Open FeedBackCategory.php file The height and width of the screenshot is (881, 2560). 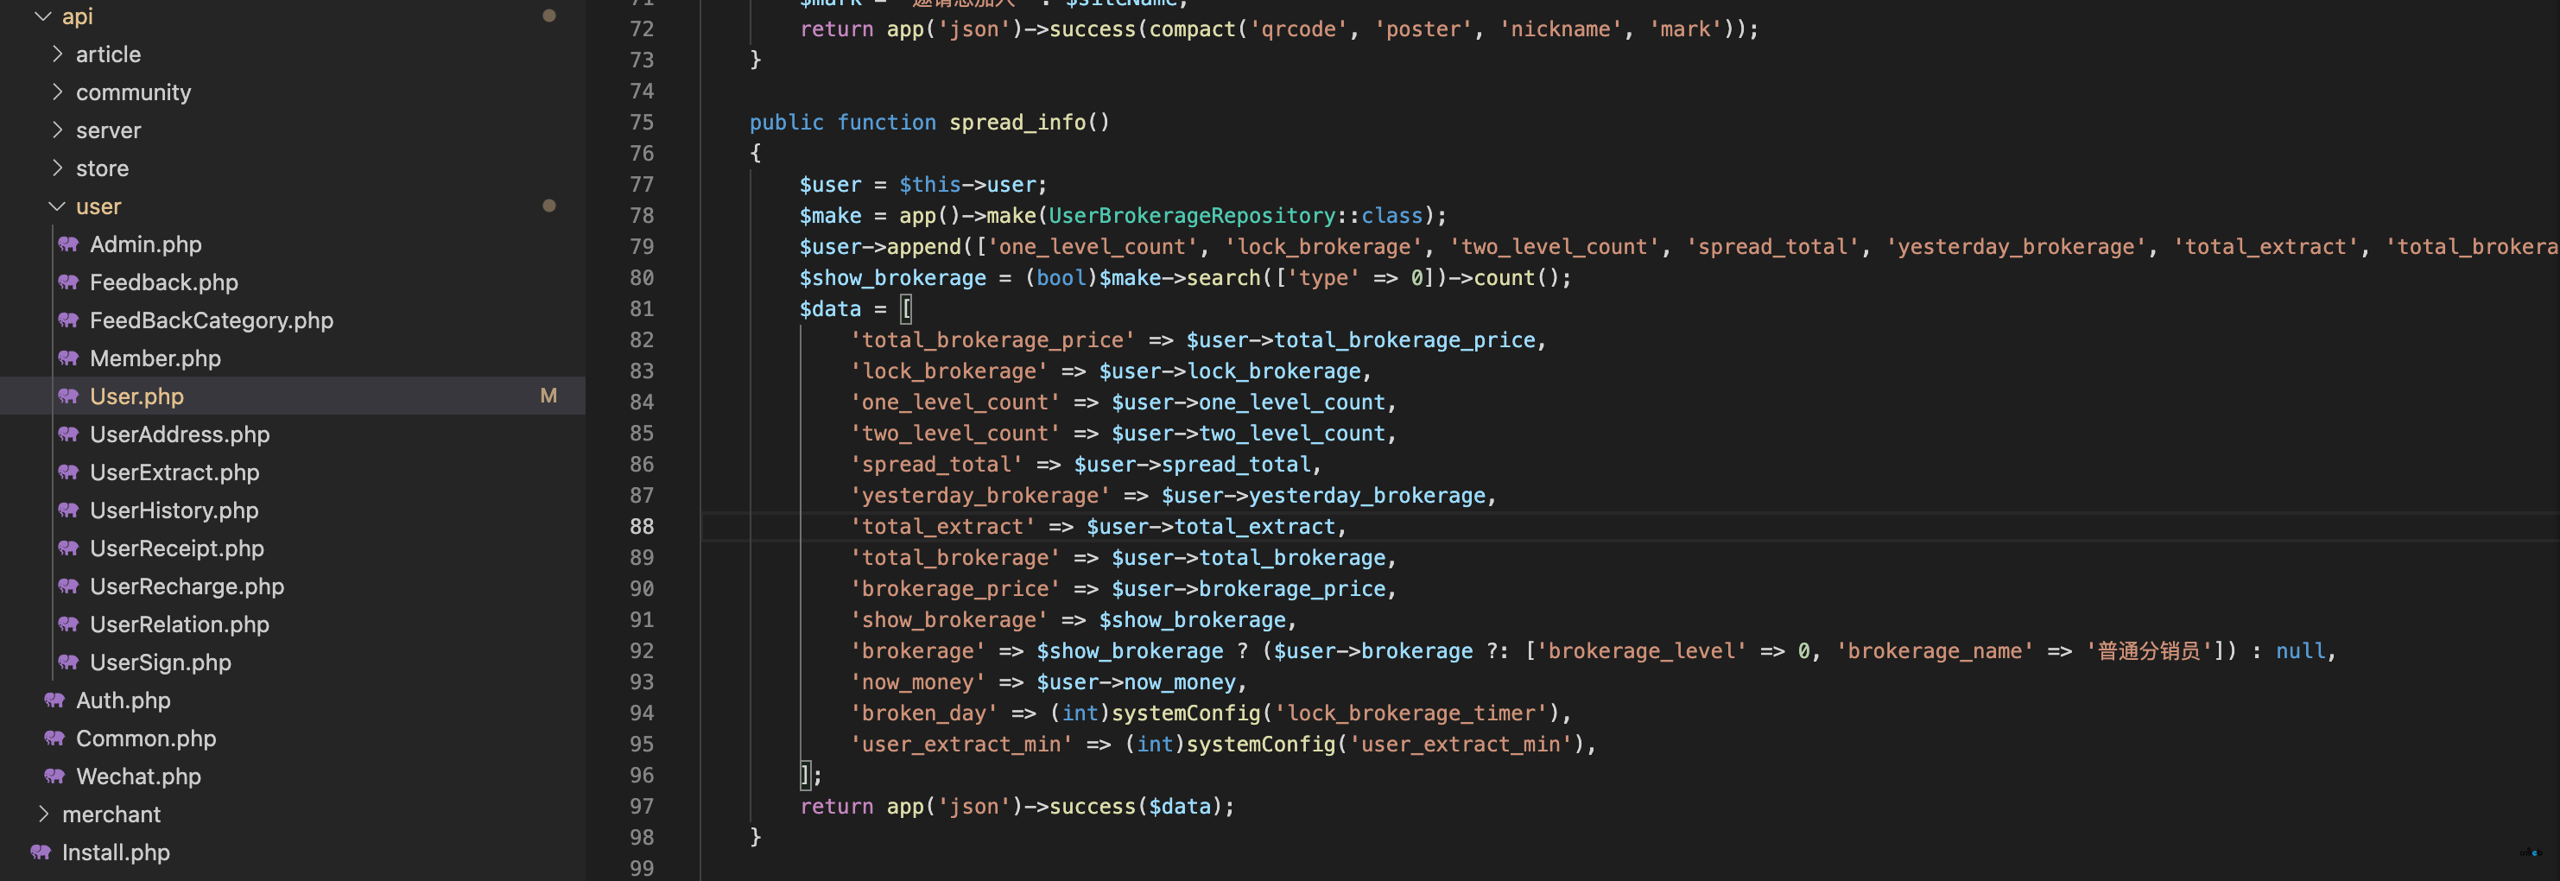[x=212, y=320]
